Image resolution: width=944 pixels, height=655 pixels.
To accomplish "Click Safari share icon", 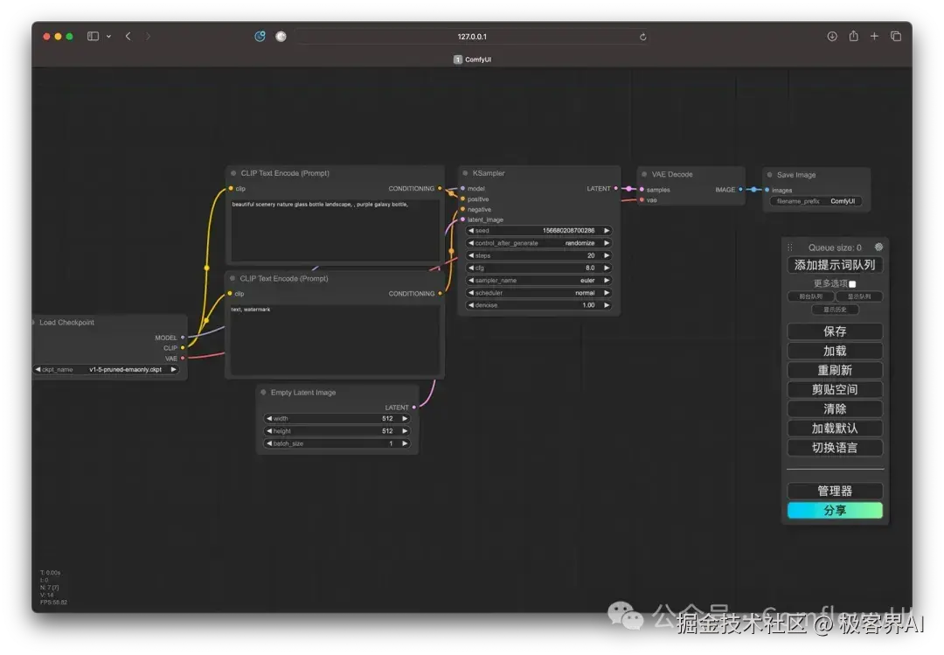I will pos(854,36).
